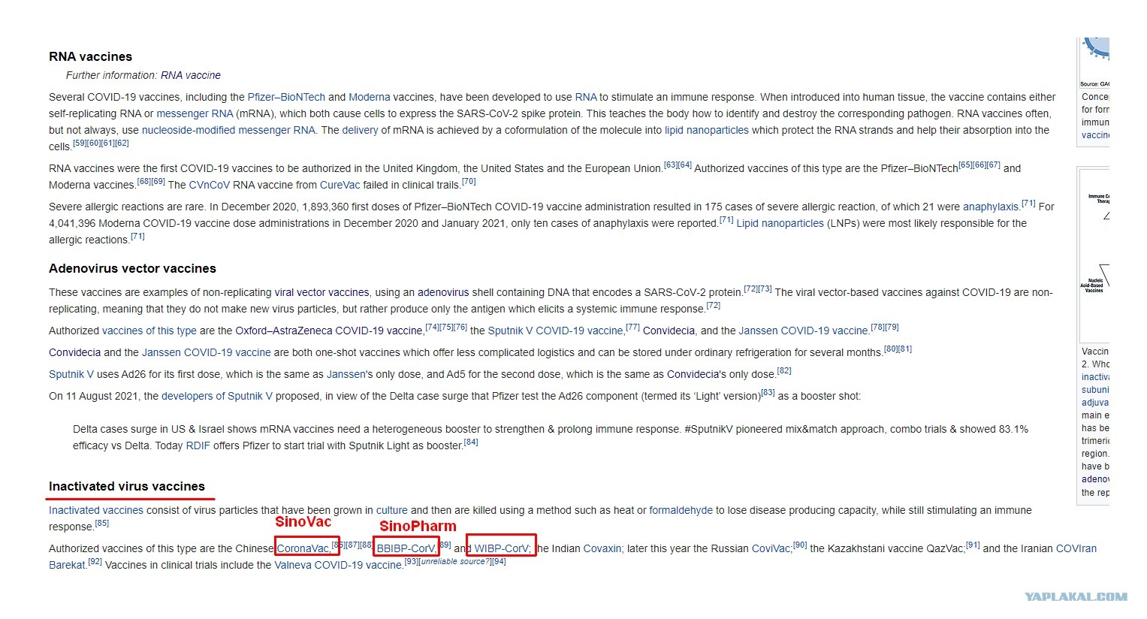Open the 'developers of Sputnik V' link
The height and width of the screenshot is (619, 1147).
point(217,396)
